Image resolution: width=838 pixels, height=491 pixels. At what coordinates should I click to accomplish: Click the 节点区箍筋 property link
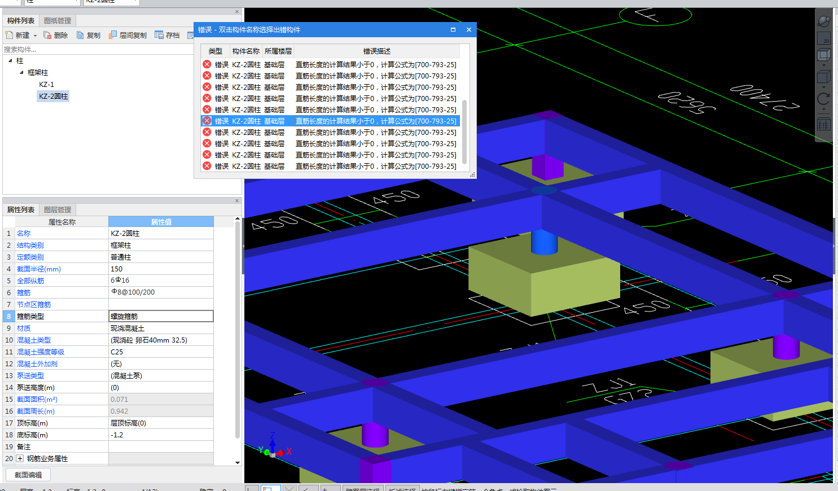click(34, 305)
